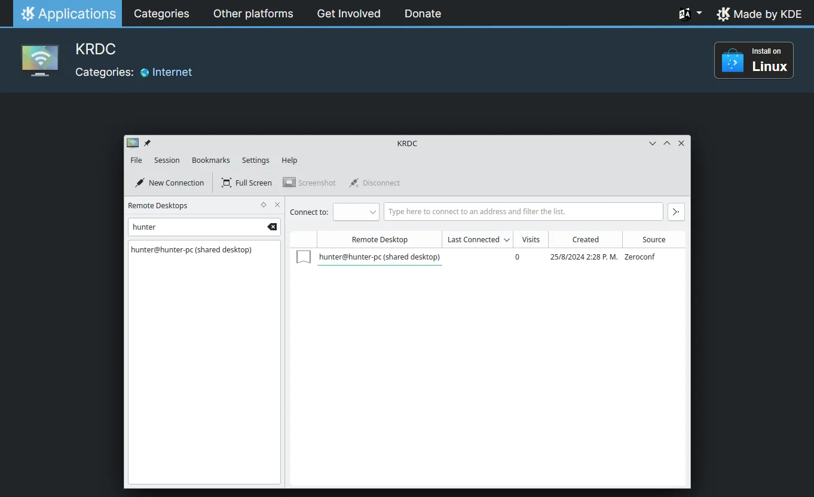
Task: Select hunter@hunter-pc in Remote Desktops list
Action: (x=191, y=250)
